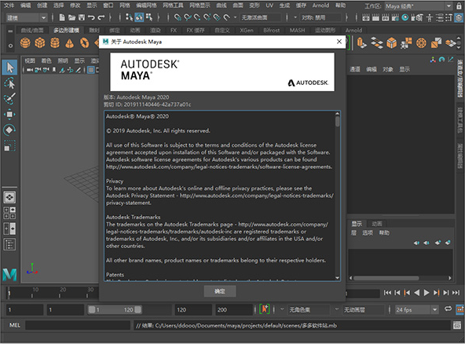Click the Open Scene folder icon
The width and height of the screenshot is (465, 344).
click(71, 18)
